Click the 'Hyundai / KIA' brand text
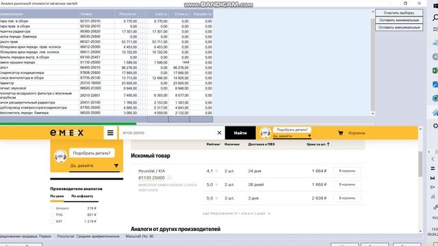Screen dimensions: 438x246 [x=152, y=171]
